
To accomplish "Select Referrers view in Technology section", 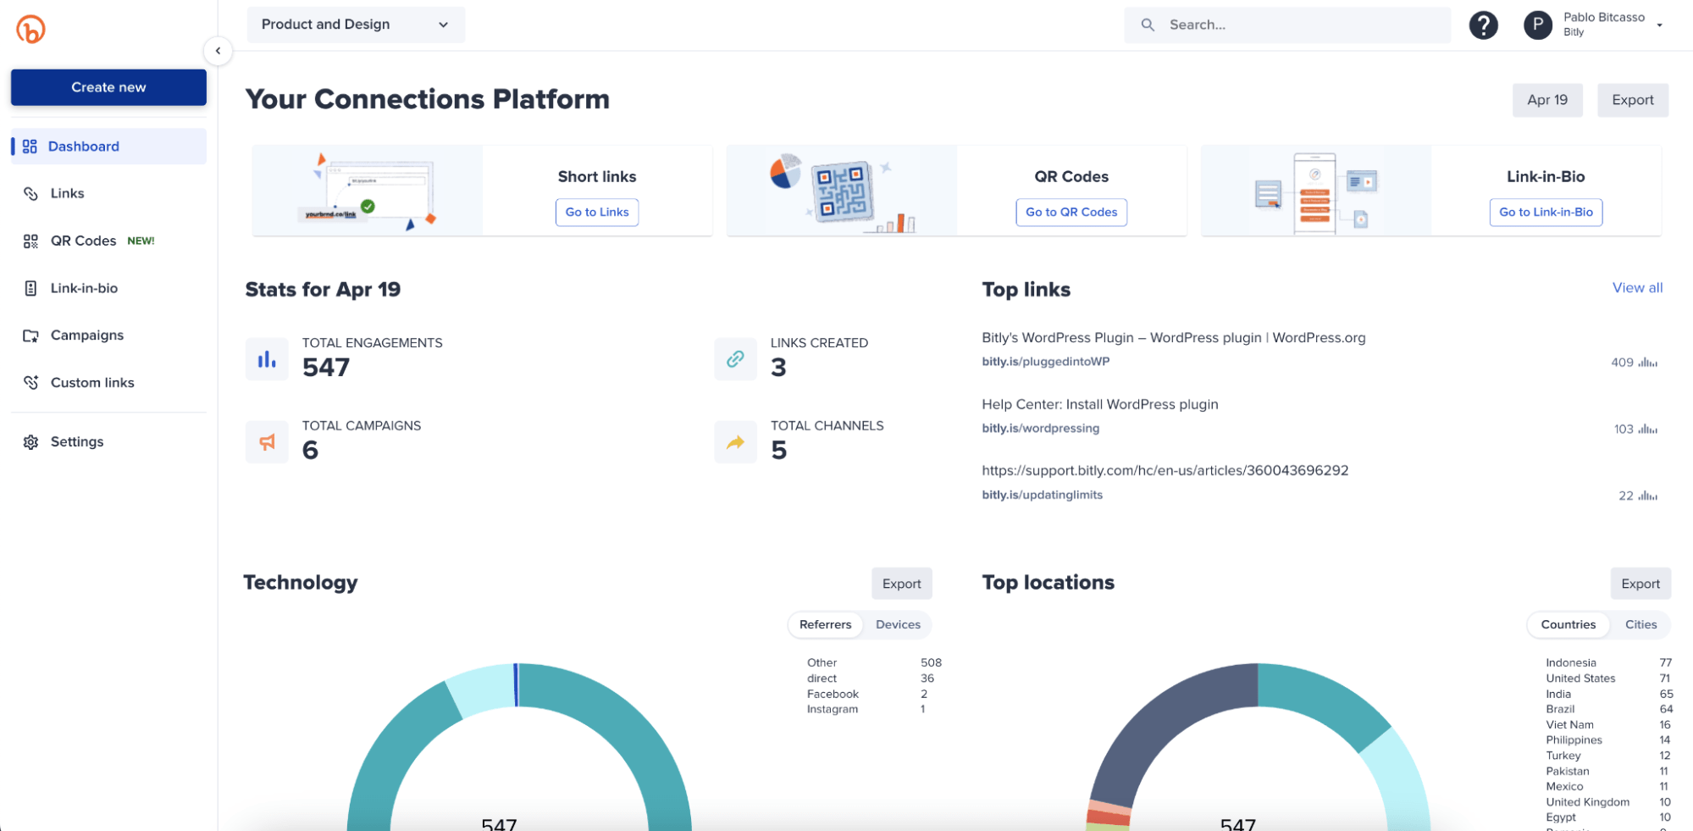I will pos(825,625).
